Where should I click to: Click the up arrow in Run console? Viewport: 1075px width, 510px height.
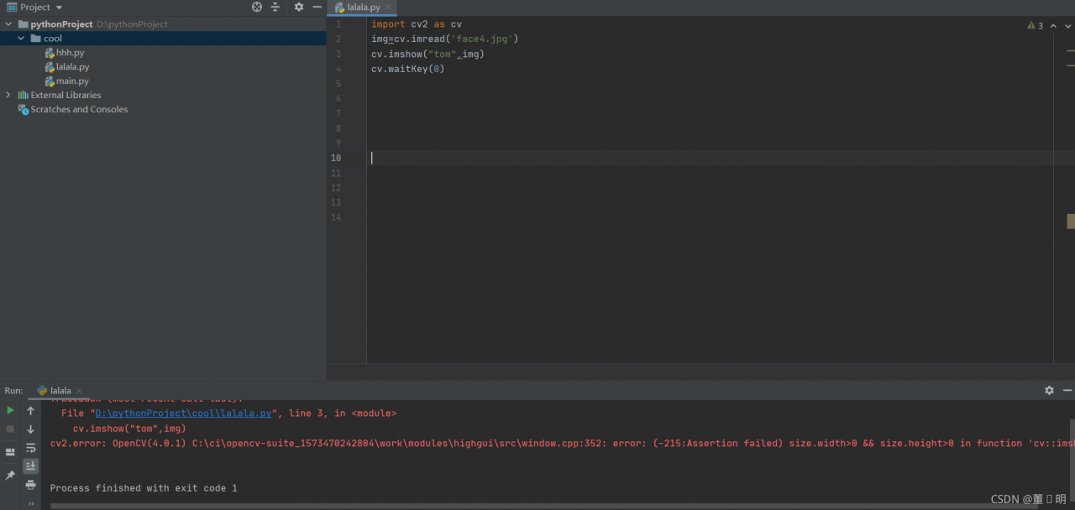pos(31,411)
